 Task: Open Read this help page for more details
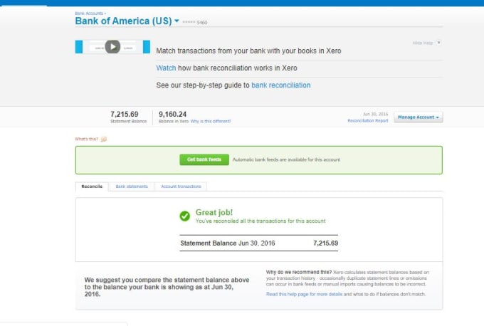tap(304, 294)
